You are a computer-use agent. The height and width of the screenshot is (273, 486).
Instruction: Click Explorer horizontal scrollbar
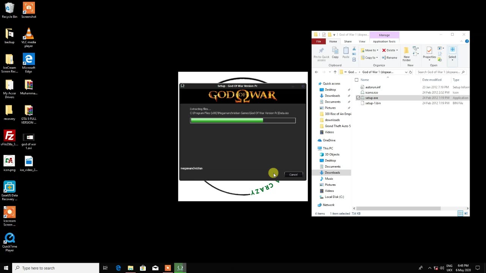(399, 208)
